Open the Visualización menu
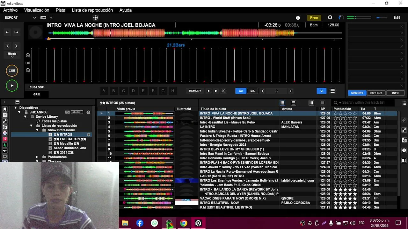Screen dimensions: 408x229 [x=37, y=10]
